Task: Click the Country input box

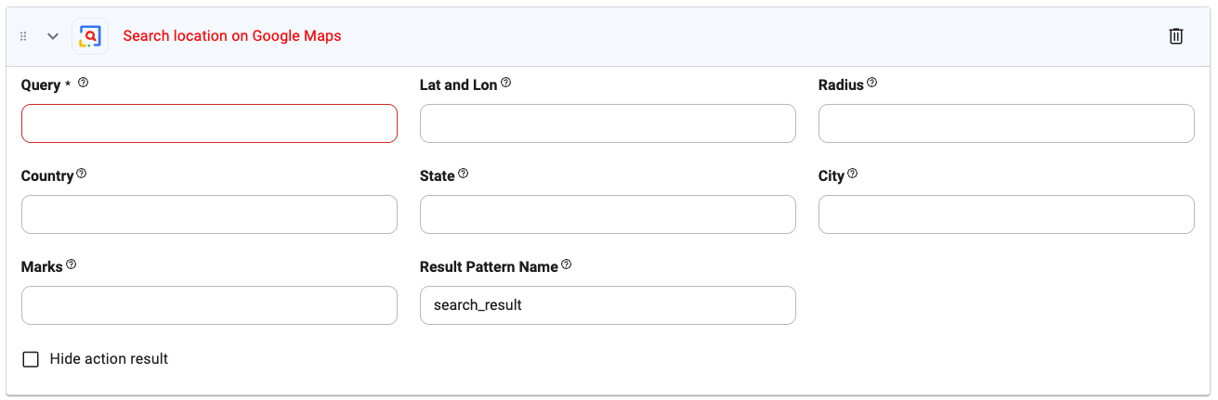Action: click(209, 214)
